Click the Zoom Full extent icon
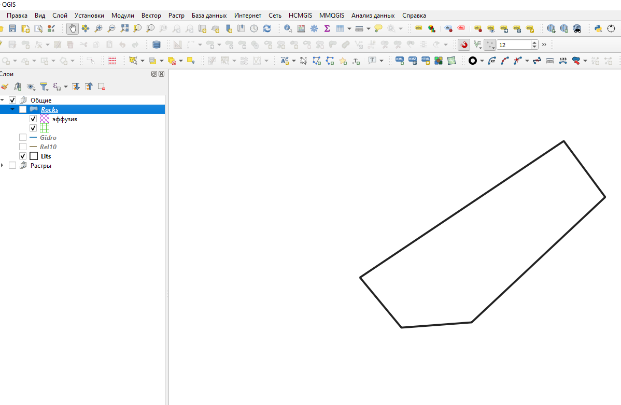This screenshot has height=405, width=621. [124, 28]
